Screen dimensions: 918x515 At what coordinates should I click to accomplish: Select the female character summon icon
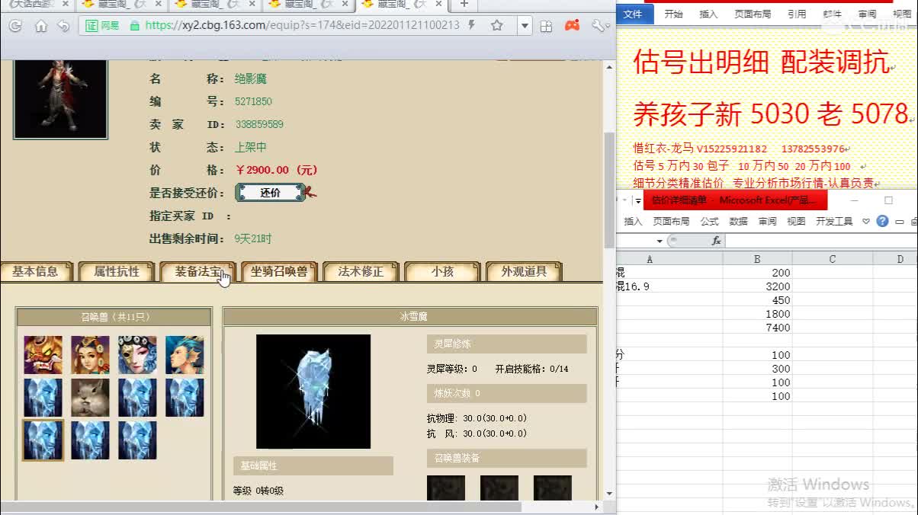coord(90,355)
